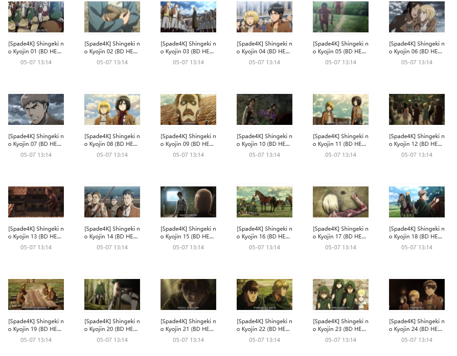Open the Kyojin 07 thumbnail

pos(36,109)
